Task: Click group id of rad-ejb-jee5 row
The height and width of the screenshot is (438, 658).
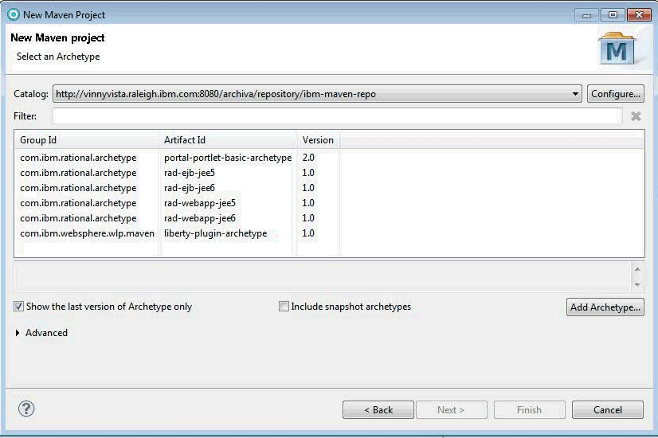Action: [x=78, y=173]
